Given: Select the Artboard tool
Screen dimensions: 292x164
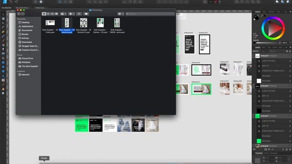Looking at the screenshot, I should (3, 19).
